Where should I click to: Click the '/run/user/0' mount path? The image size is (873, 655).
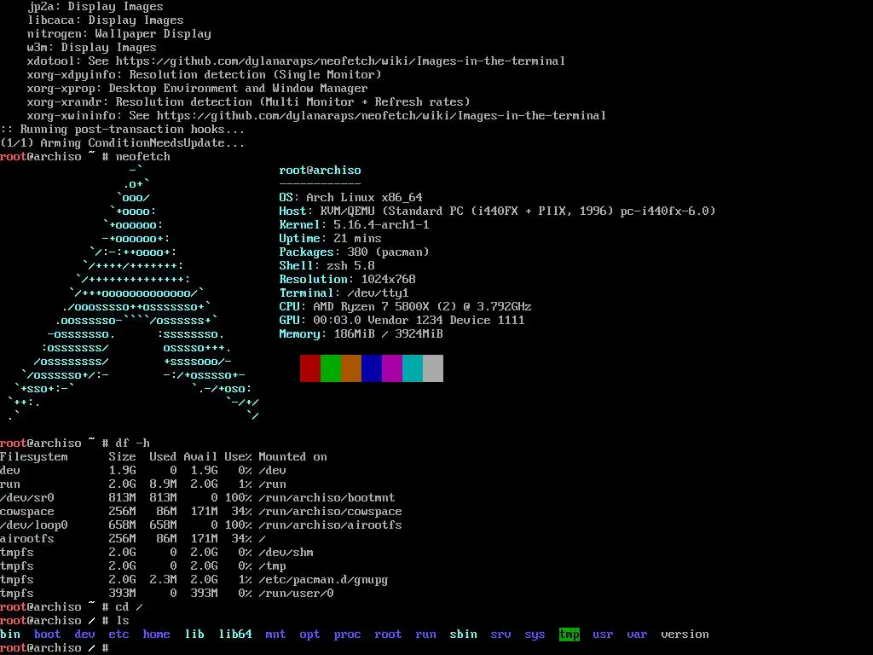click(296, 594)
